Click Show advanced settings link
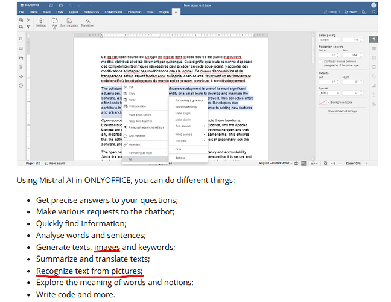 click(x=342, y=111)
